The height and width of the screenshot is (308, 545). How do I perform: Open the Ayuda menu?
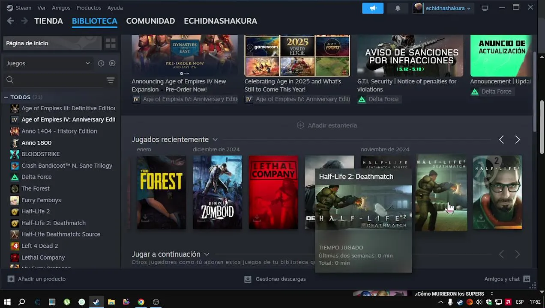[x=115, y=8]
